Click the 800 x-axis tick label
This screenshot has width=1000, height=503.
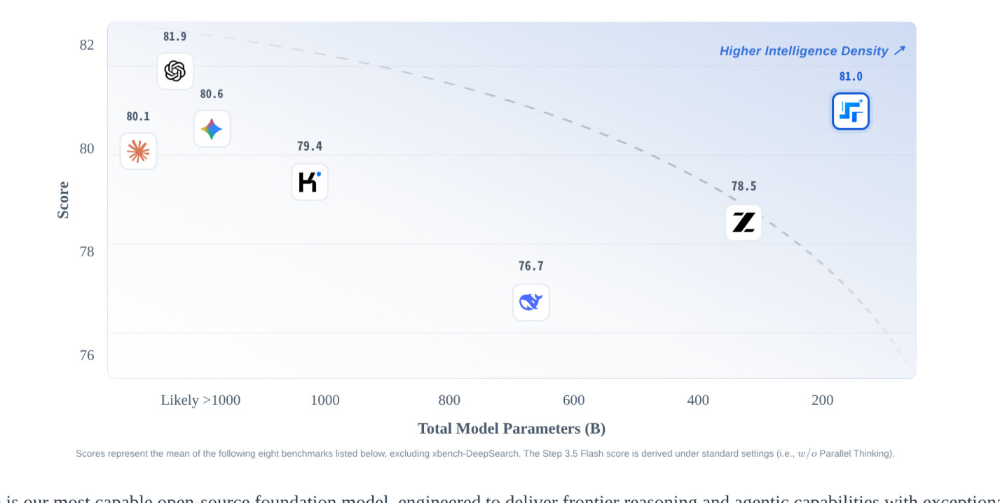coord(449,400)
